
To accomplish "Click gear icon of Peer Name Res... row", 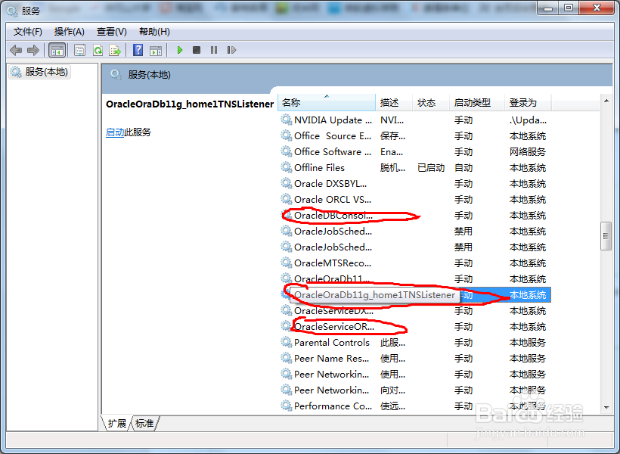I will 287,358.
